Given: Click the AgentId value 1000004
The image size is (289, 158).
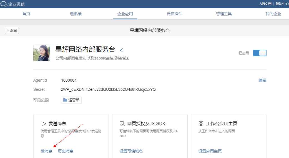Looking at the screenshot, I should pos(69,80).
